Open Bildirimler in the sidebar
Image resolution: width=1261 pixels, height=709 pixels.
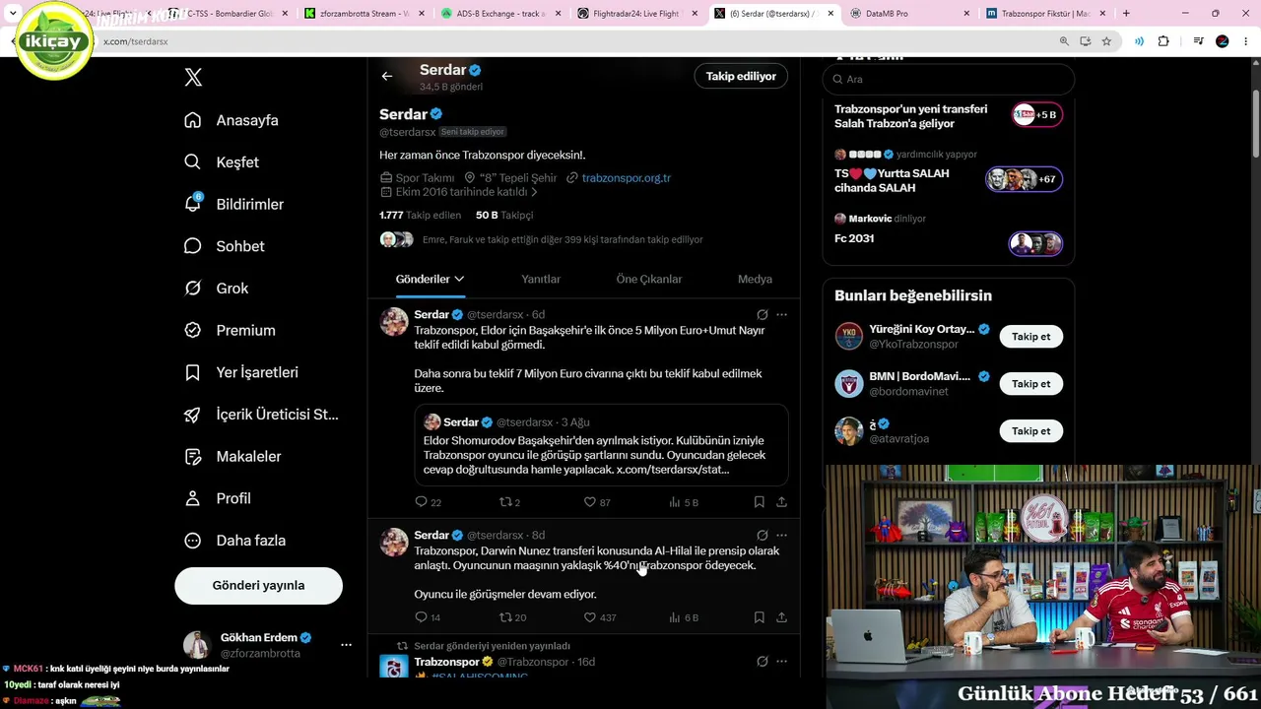point(234,204)
